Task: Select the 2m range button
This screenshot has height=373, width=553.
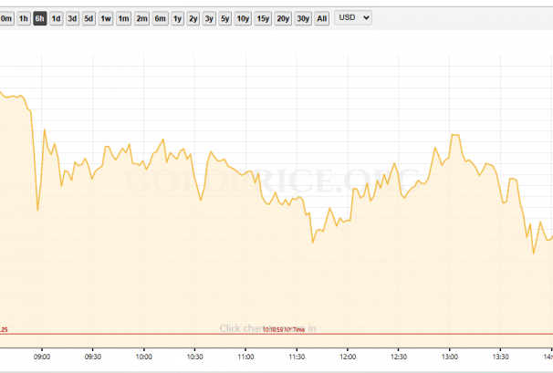Action: 141,18
